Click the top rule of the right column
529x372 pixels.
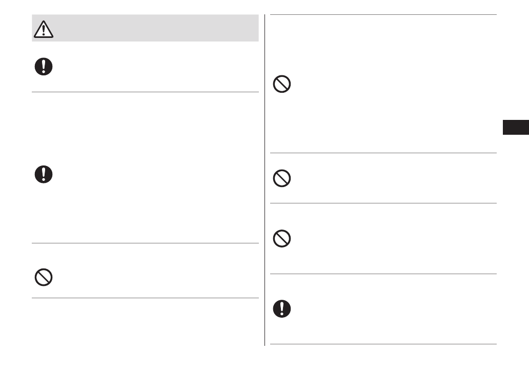pos(383,14)
